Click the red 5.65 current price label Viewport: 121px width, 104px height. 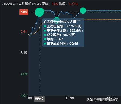pos(24,12)
